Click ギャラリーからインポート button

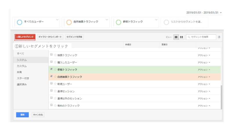(50, 37)
